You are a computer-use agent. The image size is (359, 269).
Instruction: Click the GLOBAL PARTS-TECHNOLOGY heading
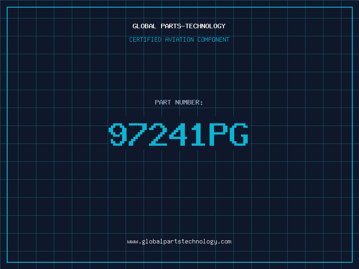coord(179,26)
